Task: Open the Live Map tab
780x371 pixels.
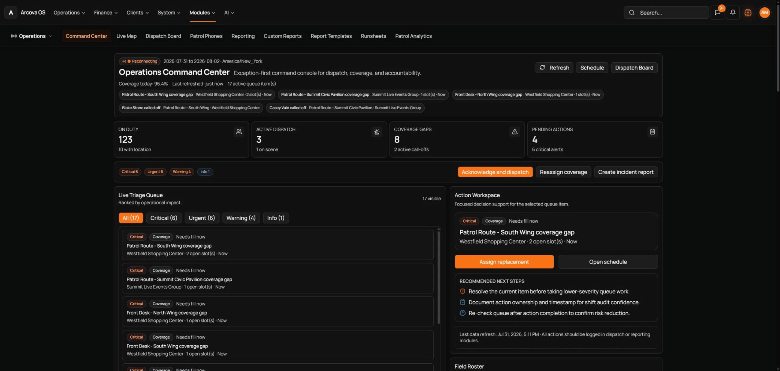Action: coord(126,36)
